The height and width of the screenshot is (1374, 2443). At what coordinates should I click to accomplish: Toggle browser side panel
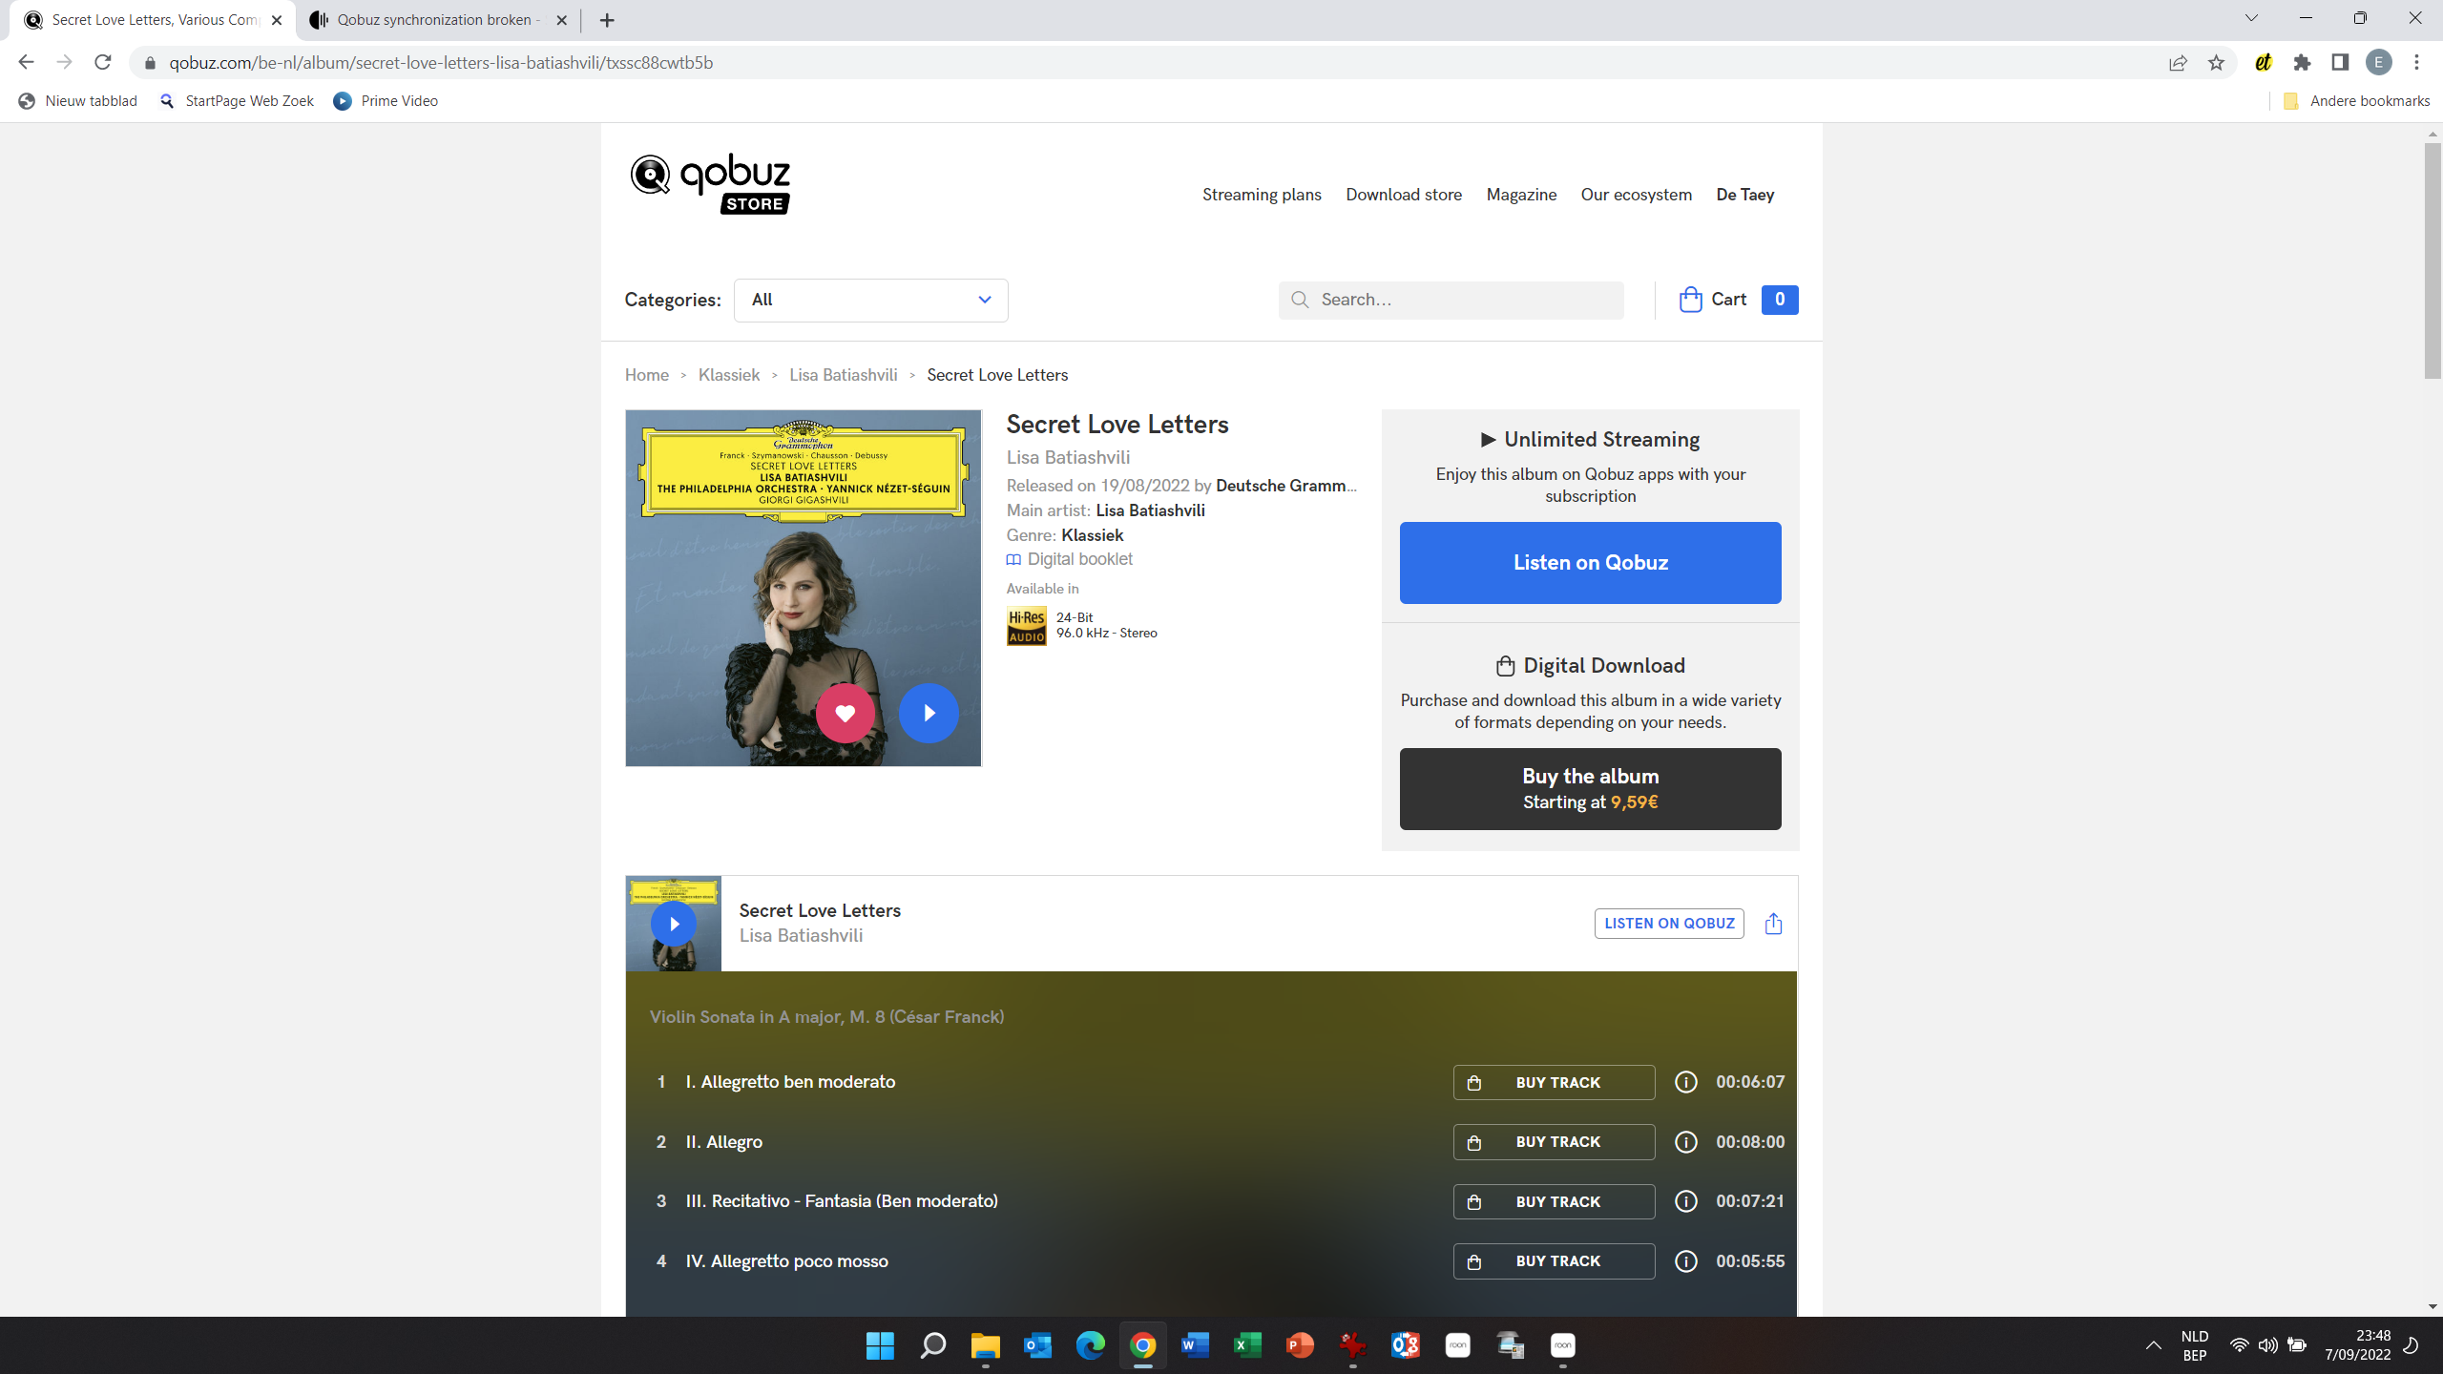coord(2340,63)
